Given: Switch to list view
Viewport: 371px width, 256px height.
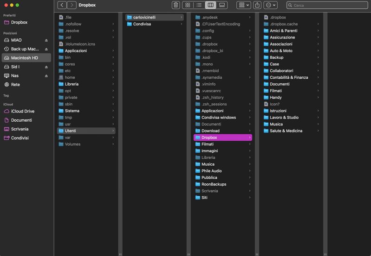Looking at the screenshot, I should (x=199, y=5).
